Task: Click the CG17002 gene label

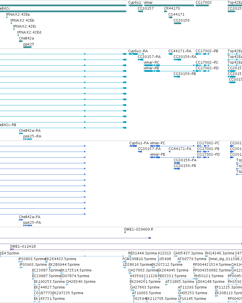Action: [204, 3]
